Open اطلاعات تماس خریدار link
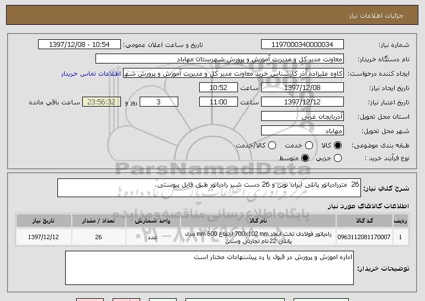Viewport: 425px width, 301px height. click(91, 73)
